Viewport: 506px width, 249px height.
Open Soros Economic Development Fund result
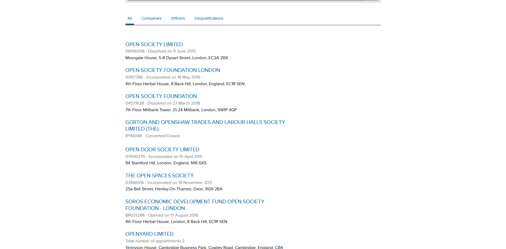(x=195, y=205)
